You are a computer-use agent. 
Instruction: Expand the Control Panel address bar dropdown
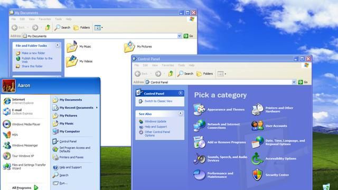coord(294,82)
